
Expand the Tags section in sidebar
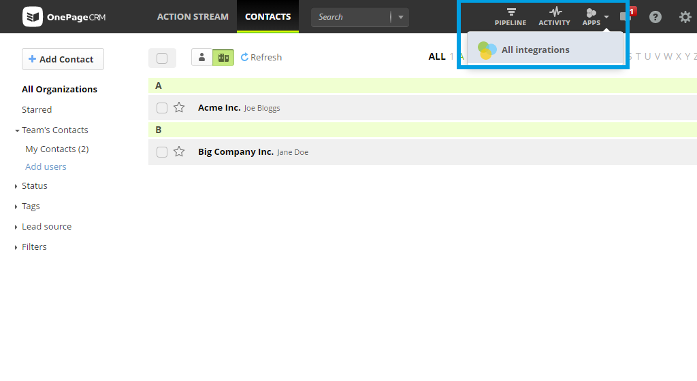click(x=31, y=206)
